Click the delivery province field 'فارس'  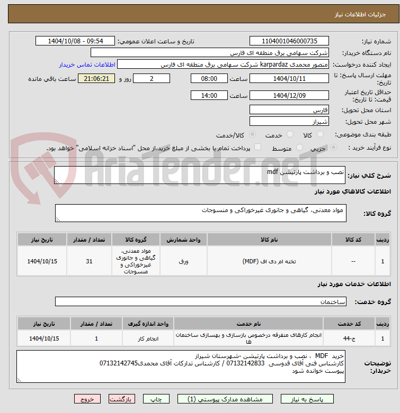pyautogui.click(x=289, y=109)
